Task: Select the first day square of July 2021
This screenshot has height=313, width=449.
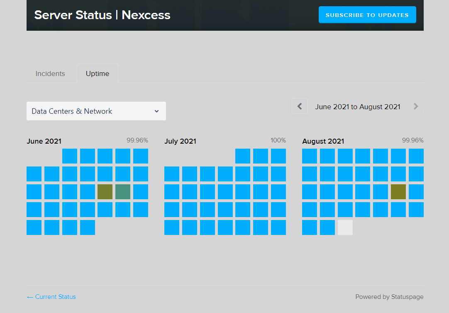Action: point(243,156)
